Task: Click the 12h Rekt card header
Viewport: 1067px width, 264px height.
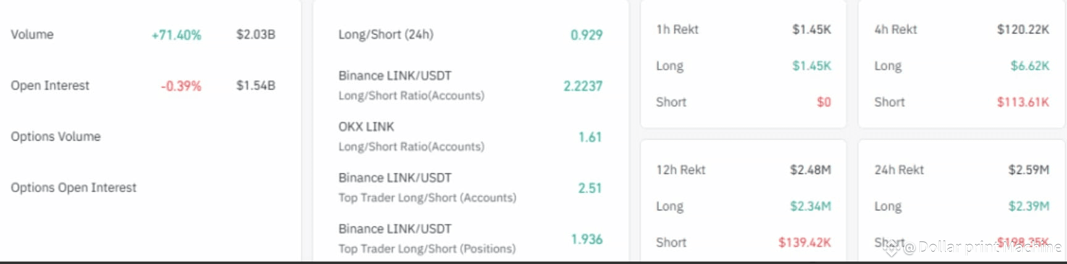Action: [x=680, y=170]
